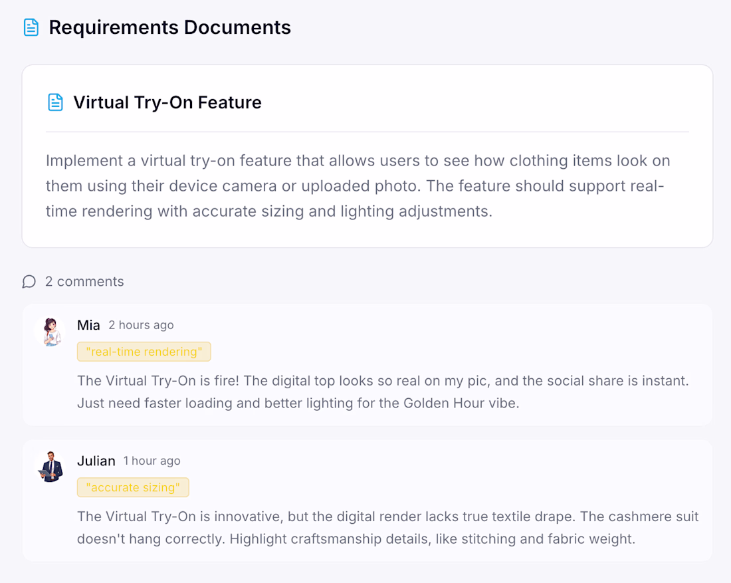
Task: Click the Requirements Documents heading
Action: point(169,27)
